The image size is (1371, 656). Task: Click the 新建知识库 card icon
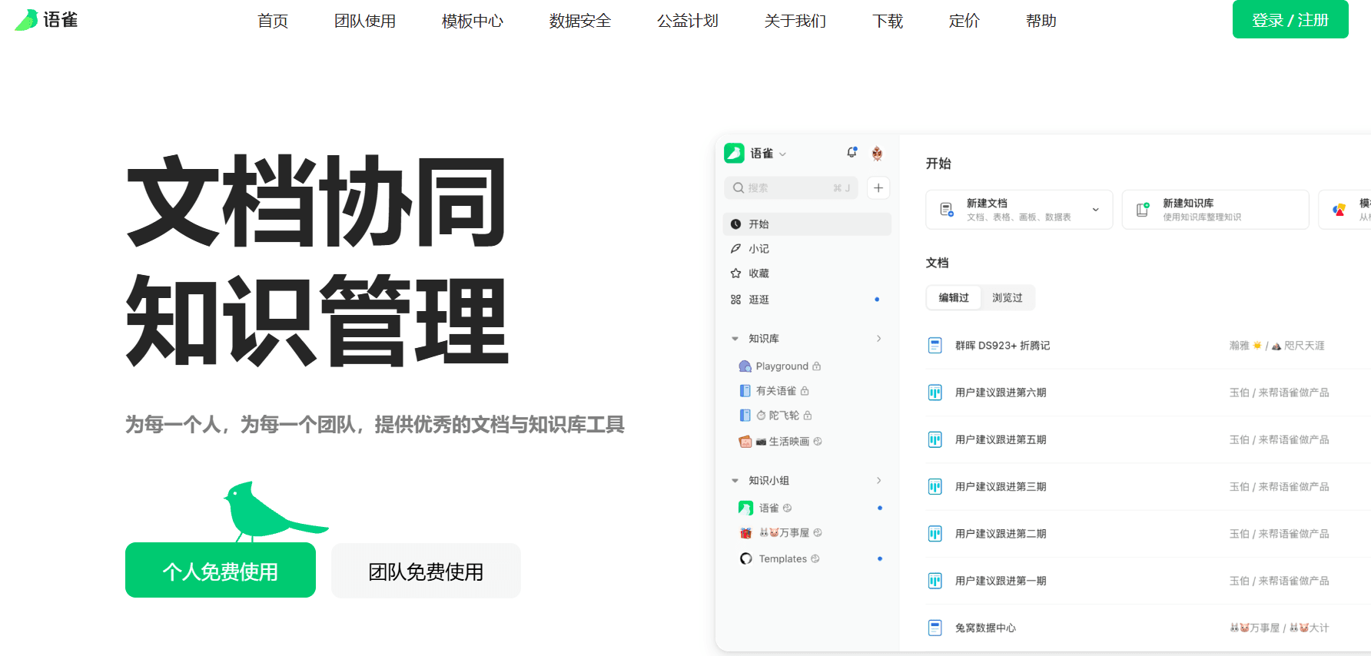pos(1143,210)
